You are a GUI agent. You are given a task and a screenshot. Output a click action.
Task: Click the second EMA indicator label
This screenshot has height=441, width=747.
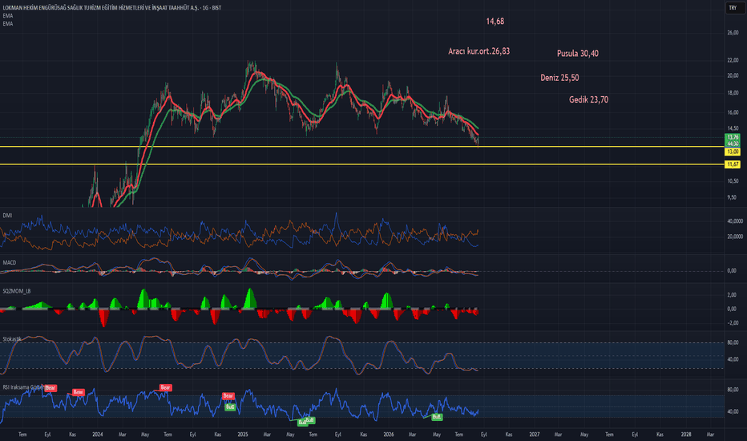(x=8, y=23)
